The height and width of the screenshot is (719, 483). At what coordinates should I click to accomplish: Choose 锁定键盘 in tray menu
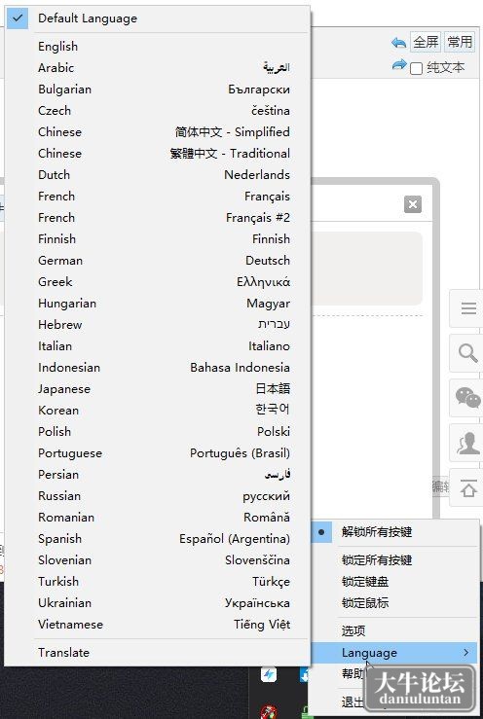[x=394, y=582]
